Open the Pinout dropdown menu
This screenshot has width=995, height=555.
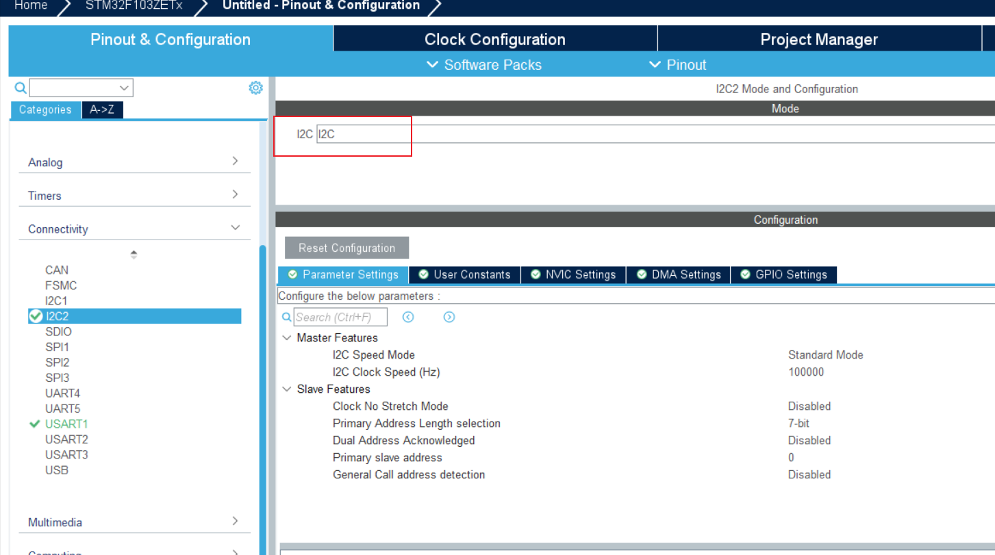click(x=677, y=65)
